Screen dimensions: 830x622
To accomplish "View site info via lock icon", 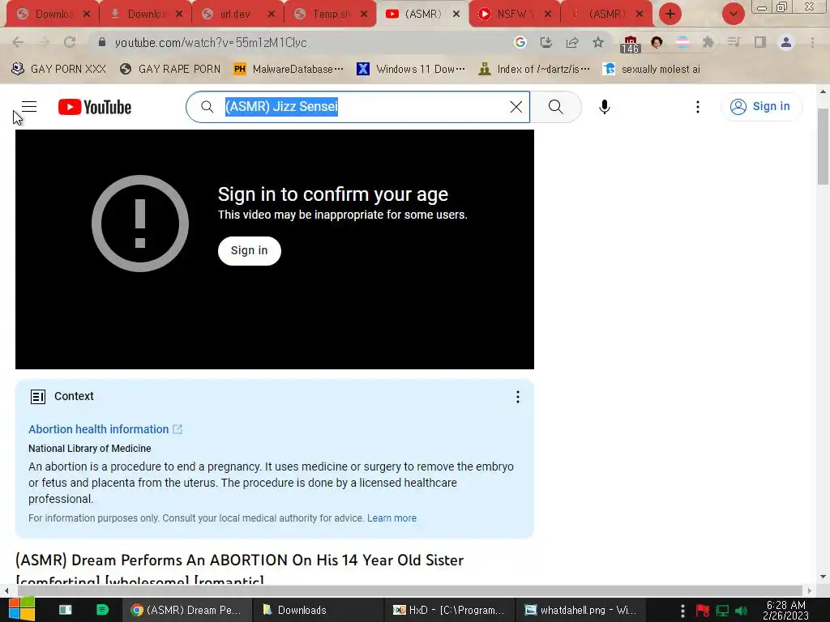I will pyautogui.click(x=102, y=42).
